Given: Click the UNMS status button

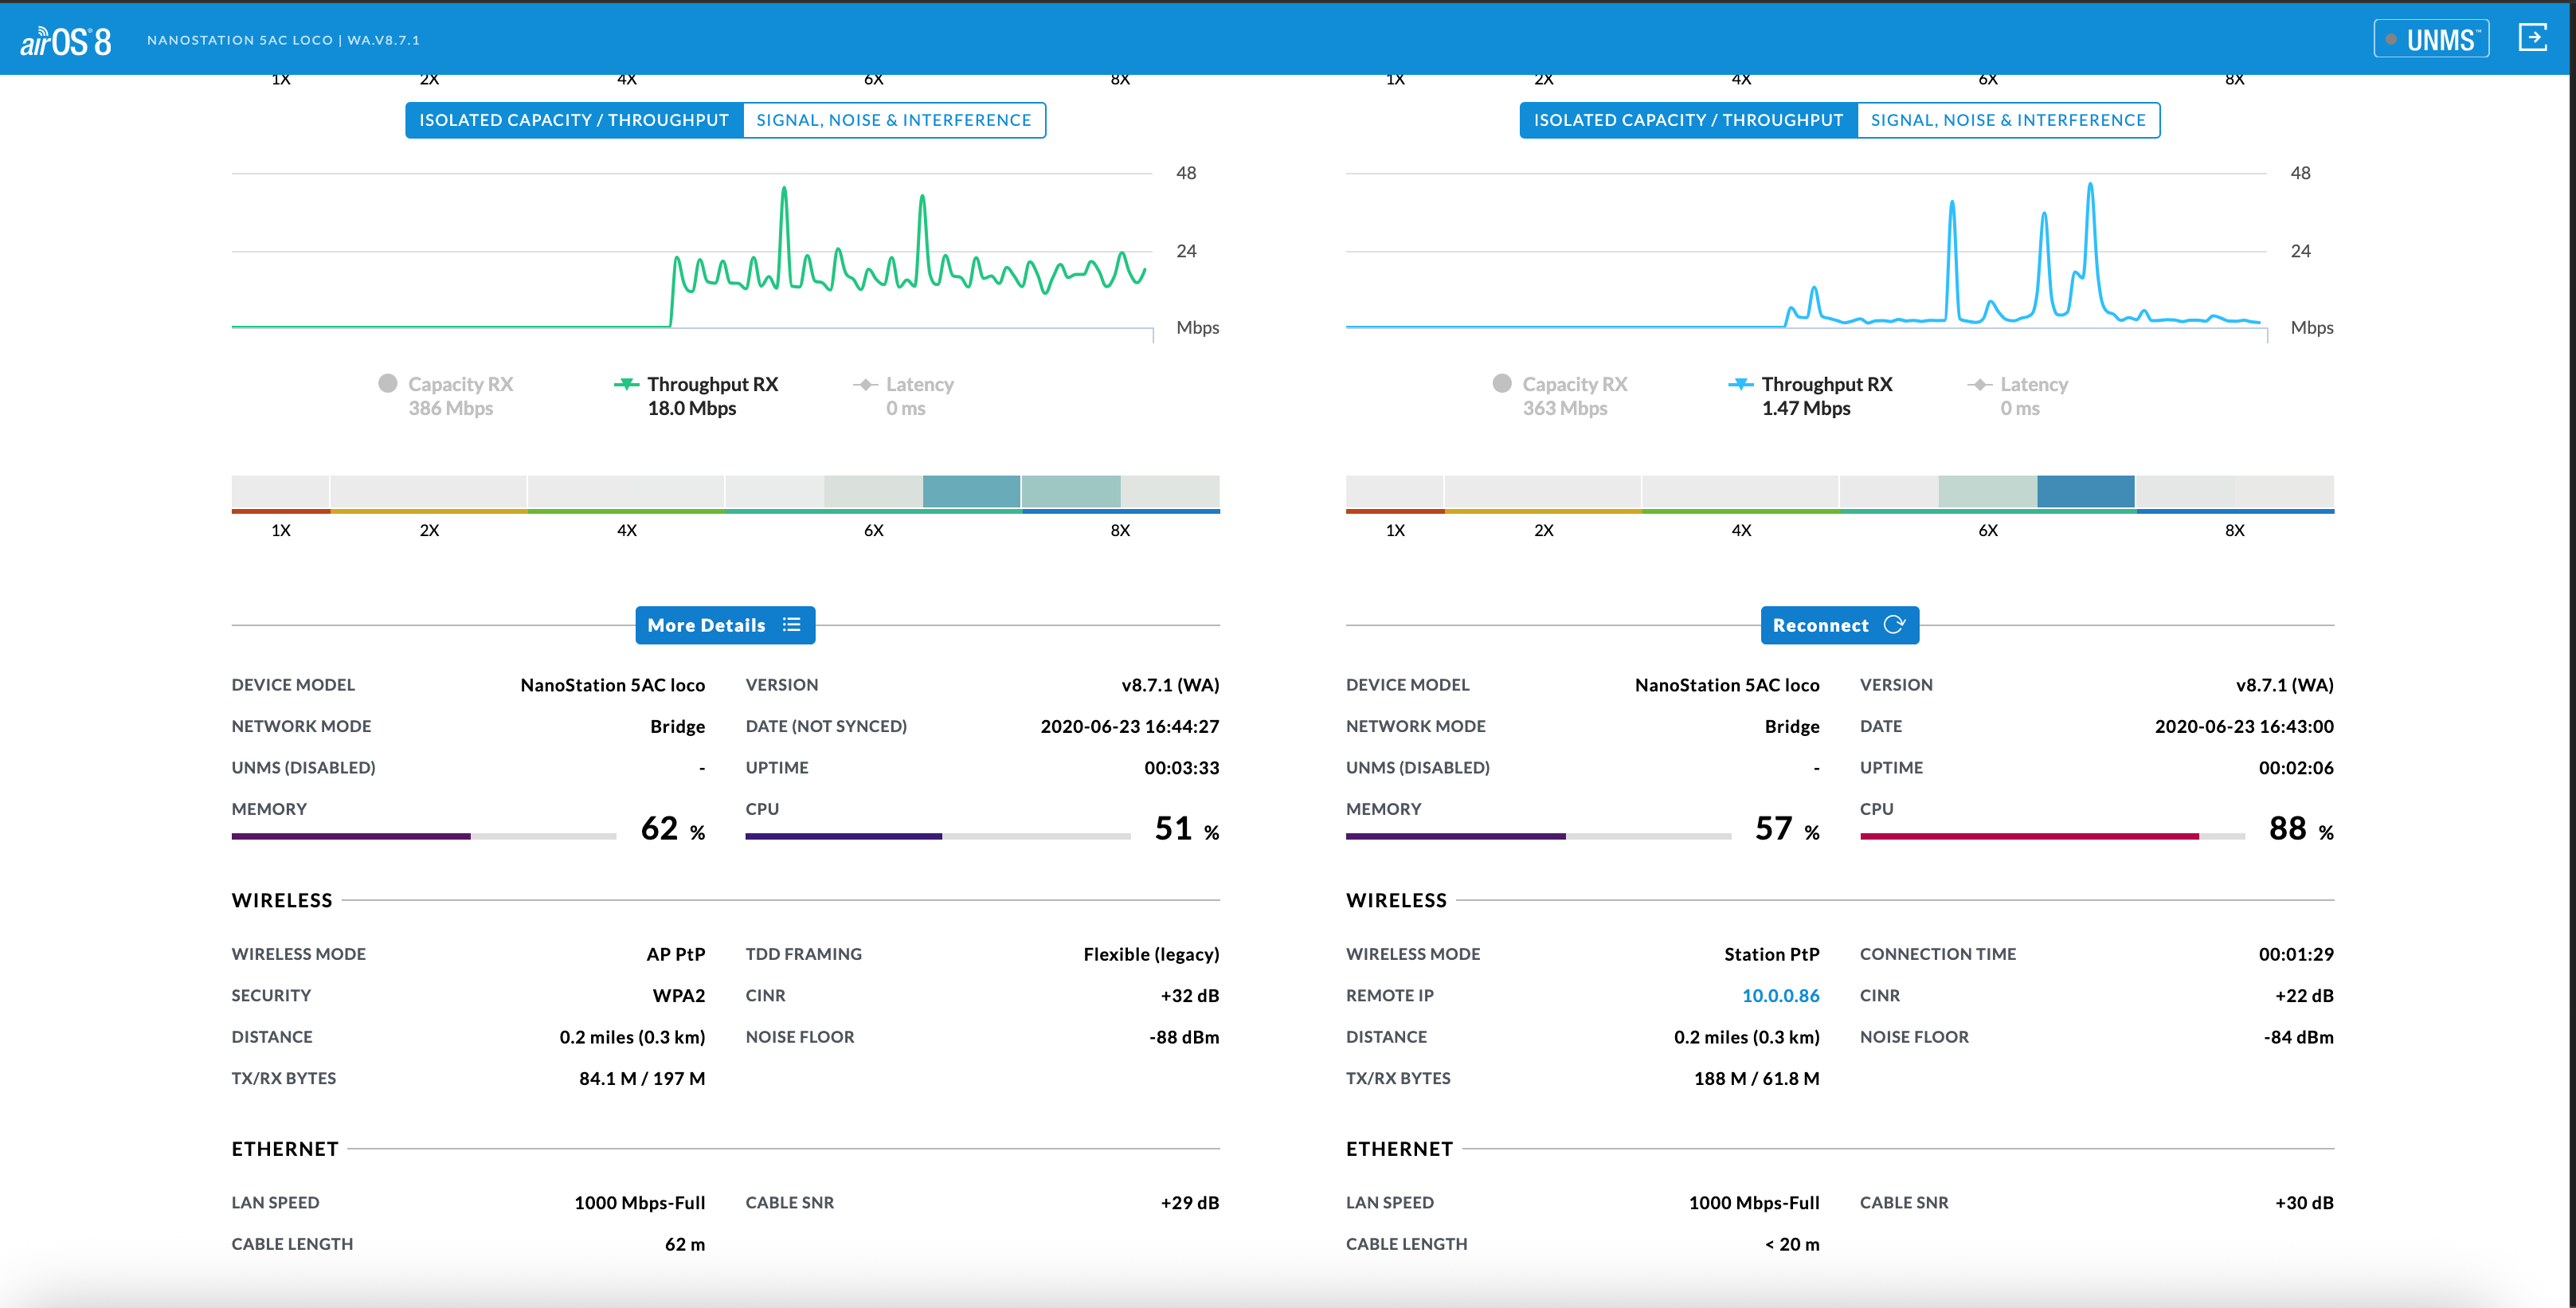Looking at the screenshot, I should [x=2430, y=40].
